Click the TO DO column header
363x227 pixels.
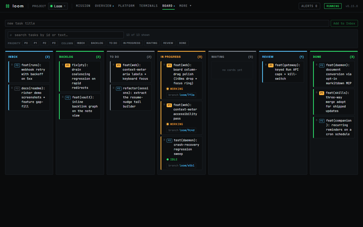[x=131, y=57]
